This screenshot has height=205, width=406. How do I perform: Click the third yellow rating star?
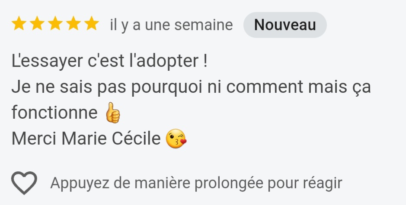(55, 25)
